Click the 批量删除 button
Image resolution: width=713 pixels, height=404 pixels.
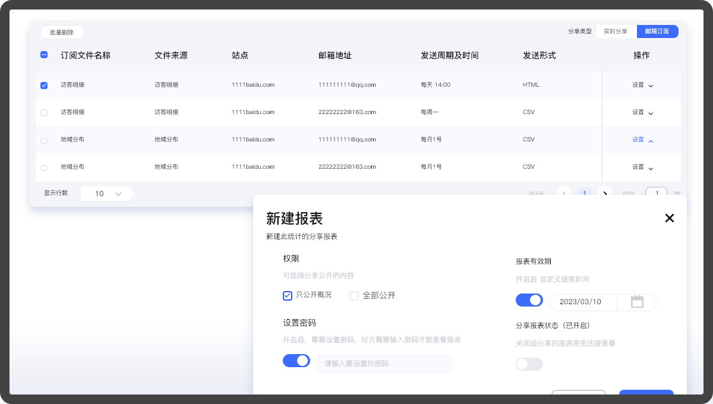point(62,33)
